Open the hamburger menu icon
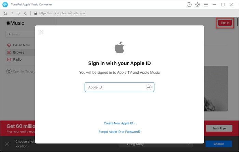This screenshot has width=239, height=152. click(206, 4)
